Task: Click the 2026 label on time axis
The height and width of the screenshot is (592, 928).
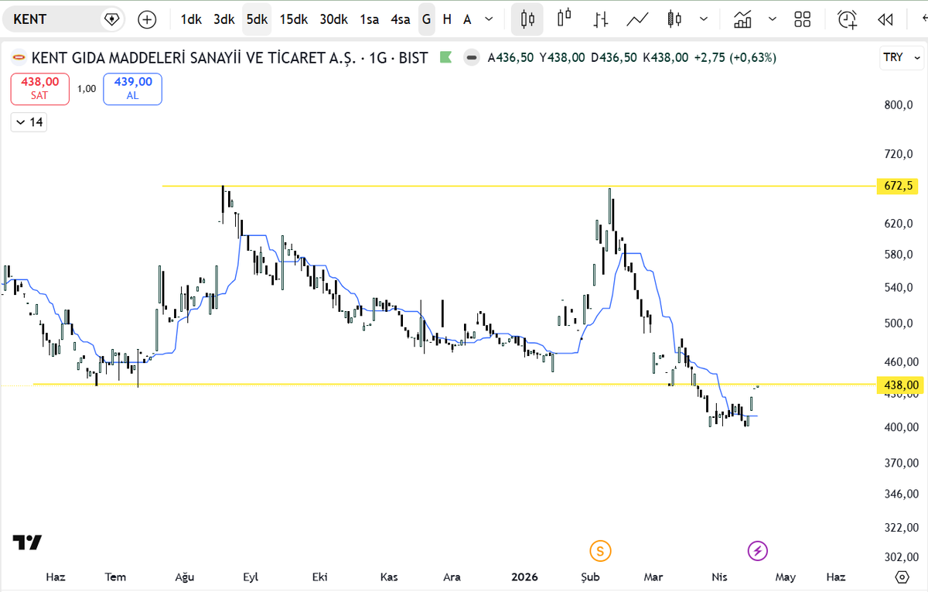Action: tap(524, 577)
